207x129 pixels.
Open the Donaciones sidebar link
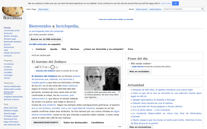click(9, 47)
